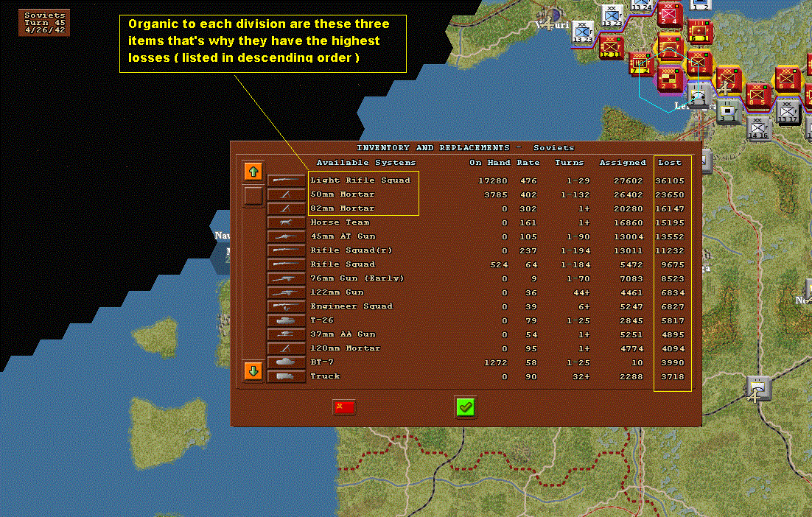Select the red HQ unit counter on the map
The height and width of the screenshot is (517, 812).
tap(640, 65)
